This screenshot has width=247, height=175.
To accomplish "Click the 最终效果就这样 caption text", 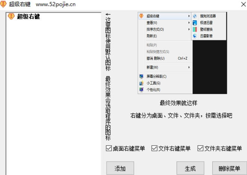I will (178, 103).
